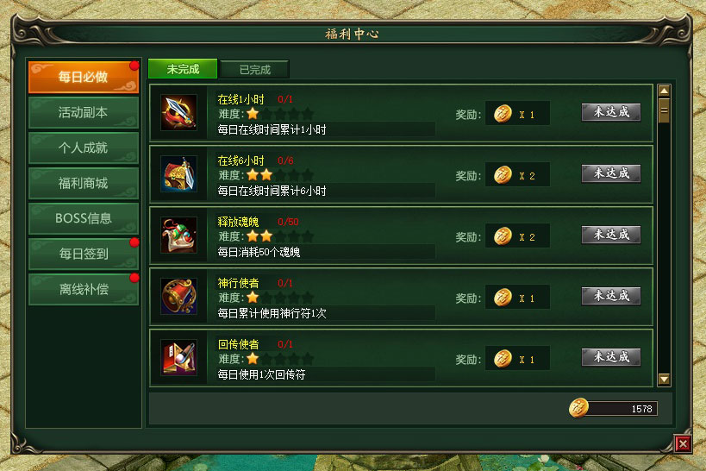Click the 释放魂魄 task scroll icon
Image resolution: width=706 pixels, height=471 pixels.
click(x=178, y=235)
